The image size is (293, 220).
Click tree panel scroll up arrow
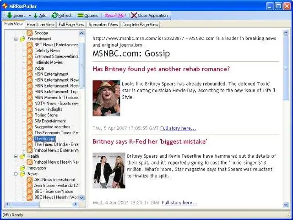[x=81, y=33]
